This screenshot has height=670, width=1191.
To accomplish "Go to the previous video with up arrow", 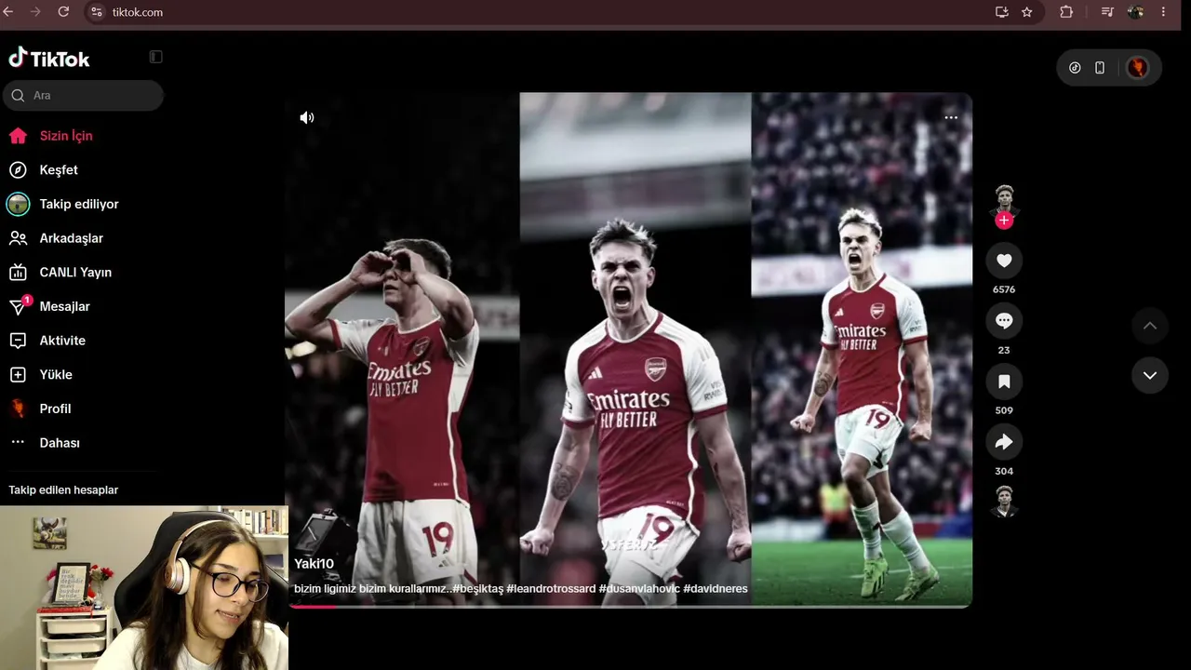I will [1150, 326].
